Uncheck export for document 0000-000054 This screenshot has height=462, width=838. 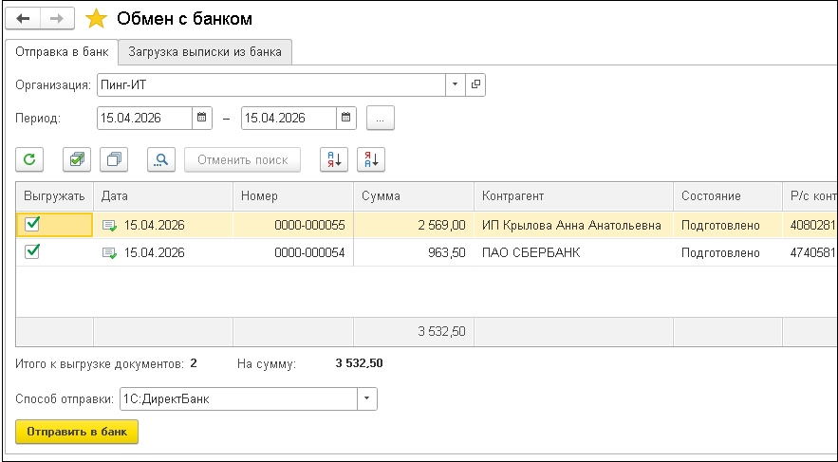(x=32, y=252)
